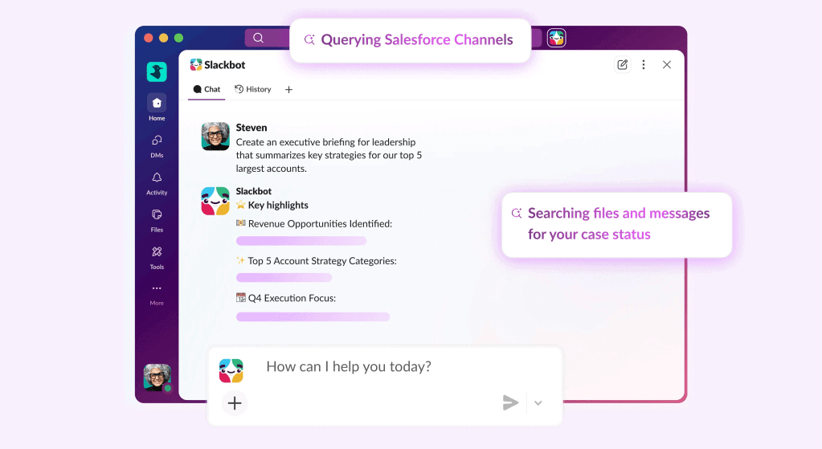Click the send message arrow
This screenshot has height=449, width=822.
coord(510,403)
